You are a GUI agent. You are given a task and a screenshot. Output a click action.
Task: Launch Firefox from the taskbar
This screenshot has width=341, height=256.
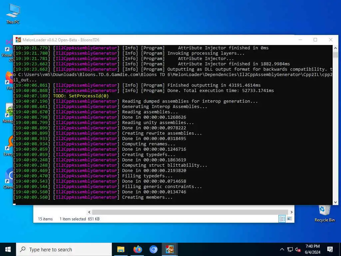point(137,249)
